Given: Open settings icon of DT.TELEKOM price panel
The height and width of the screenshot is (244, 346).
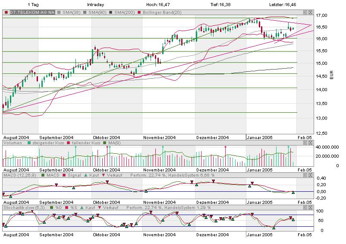Looking at the screenshot, I should tap(305, 13).
